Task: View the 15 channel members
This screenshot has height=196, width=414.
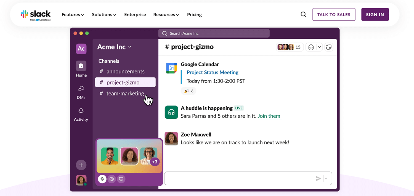Action: point(290,47)
